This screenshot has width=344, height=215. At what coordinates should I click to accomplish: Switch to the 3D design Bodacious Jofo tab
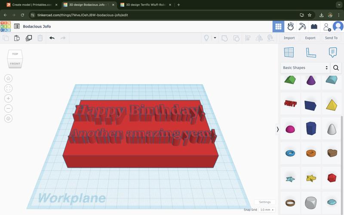pos(89,5)
